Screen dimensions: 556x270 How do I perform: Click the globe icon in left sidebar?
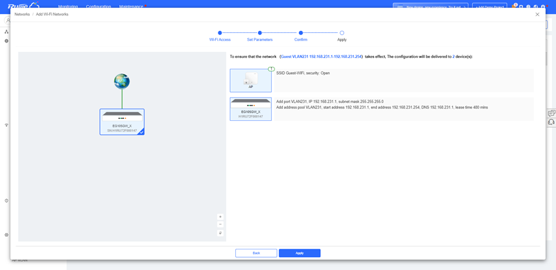click(6, 41)
